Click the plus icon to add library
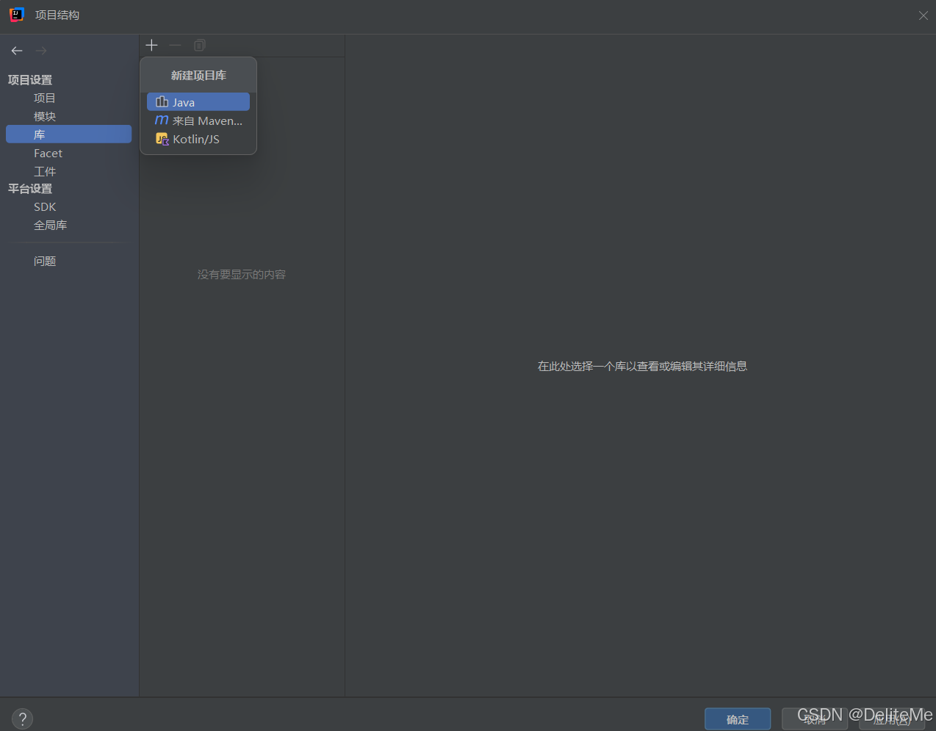 pos(151,45)
